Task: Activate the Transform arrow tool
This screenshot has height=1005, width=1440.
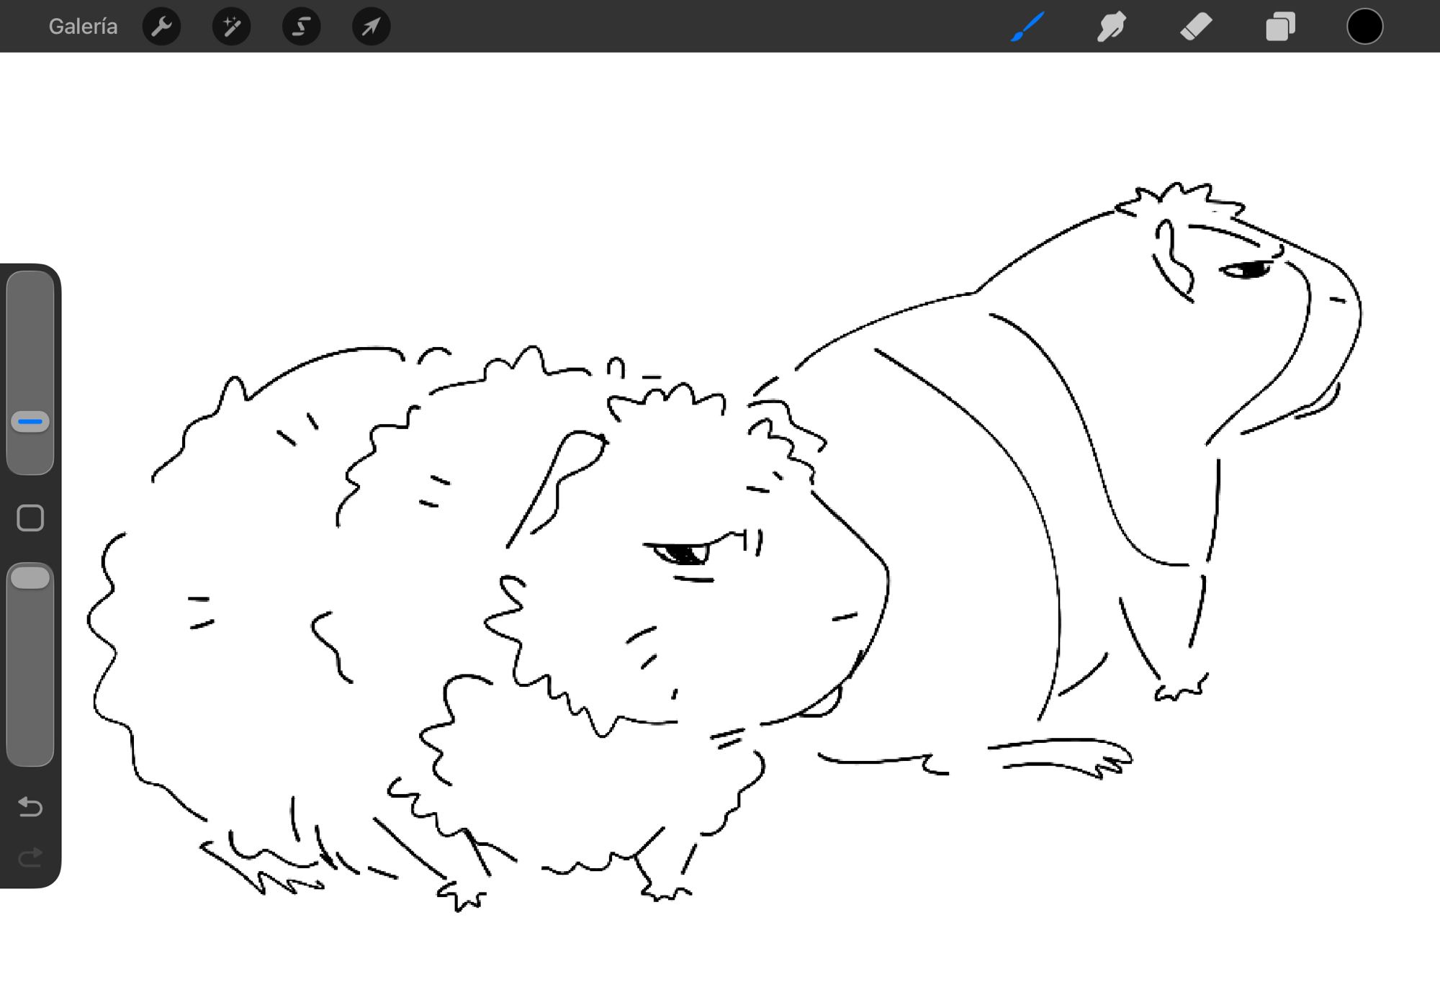Action: [x=371, y=27]
